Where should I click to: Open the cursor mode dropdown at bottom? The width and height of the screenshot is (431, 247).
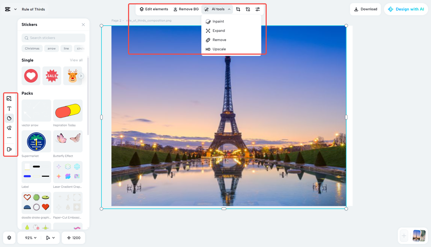pyautogui.click(x=50, y=238)
